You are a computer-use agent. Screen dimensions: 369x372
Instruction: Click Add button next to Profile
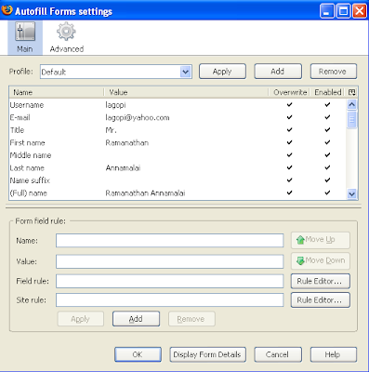pos(278,72)
